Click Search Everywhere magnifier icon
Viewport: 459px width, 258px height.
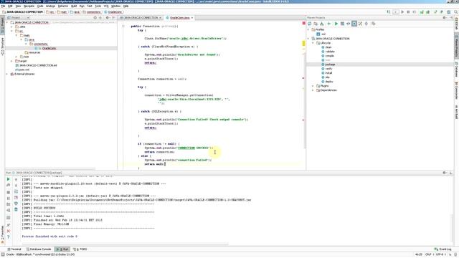point(456,12)
